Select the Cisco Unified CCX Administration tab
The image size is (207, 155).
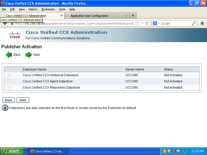pos(32,16)
